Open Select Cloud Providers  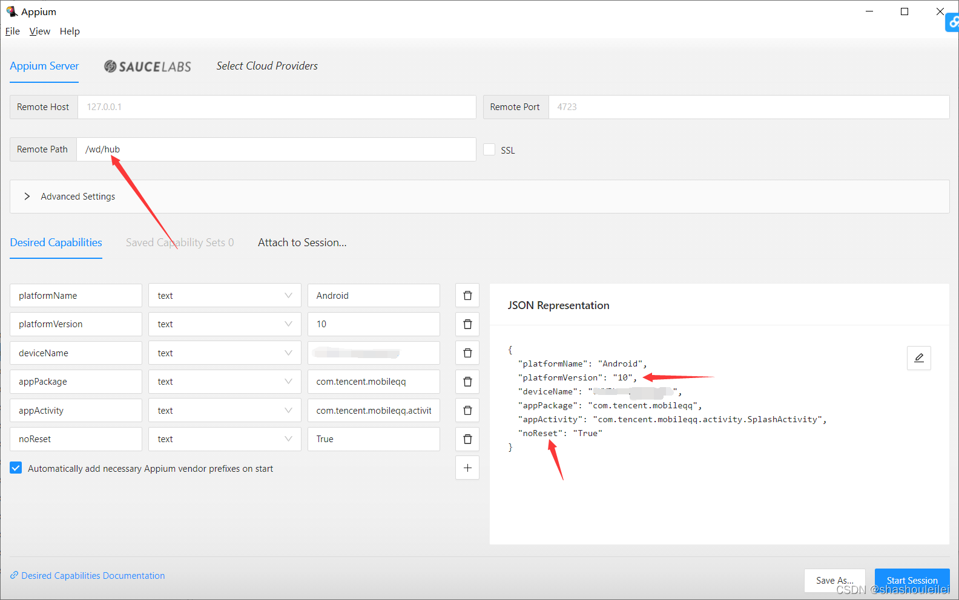tap(267, 66)
